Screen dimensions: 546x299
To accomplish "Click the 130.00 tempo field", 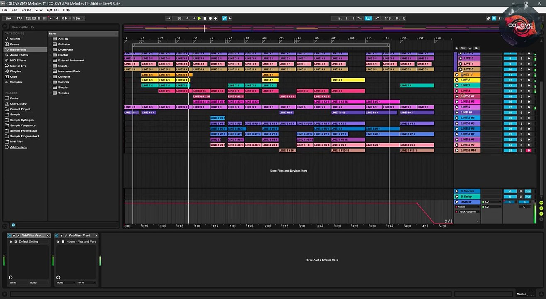I will [x=31, y=18].
